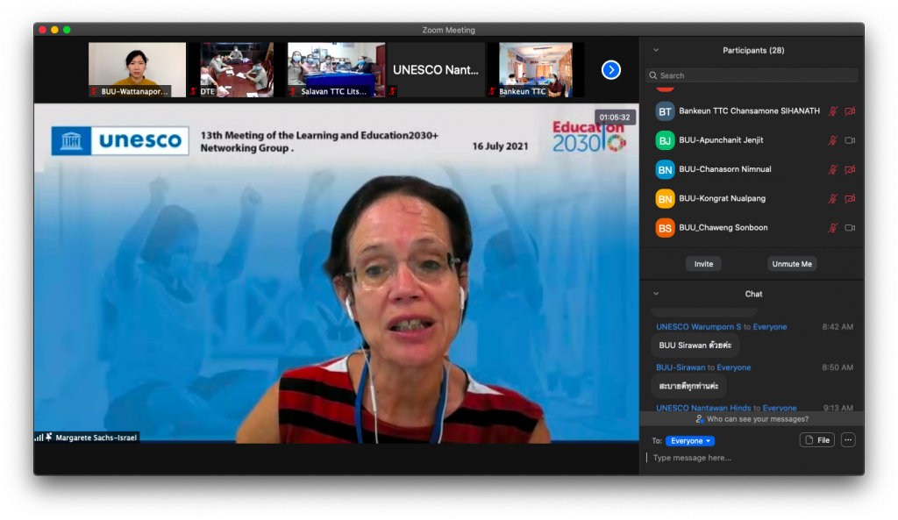
Task: Click the Invite button
Action: (x=703, y=264)
